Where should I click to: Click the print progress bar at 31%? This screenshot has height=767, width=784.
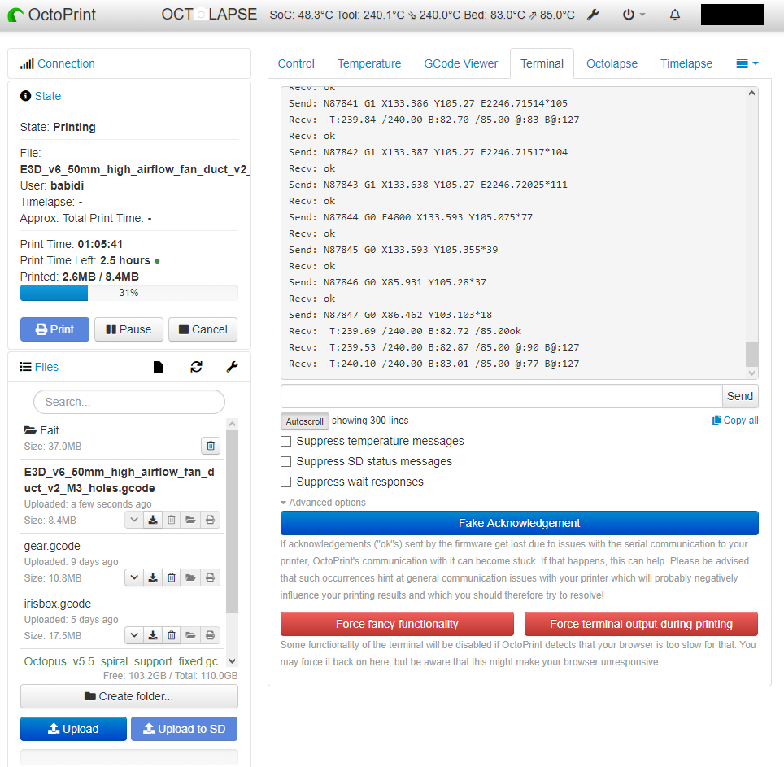tap(129, 293)
